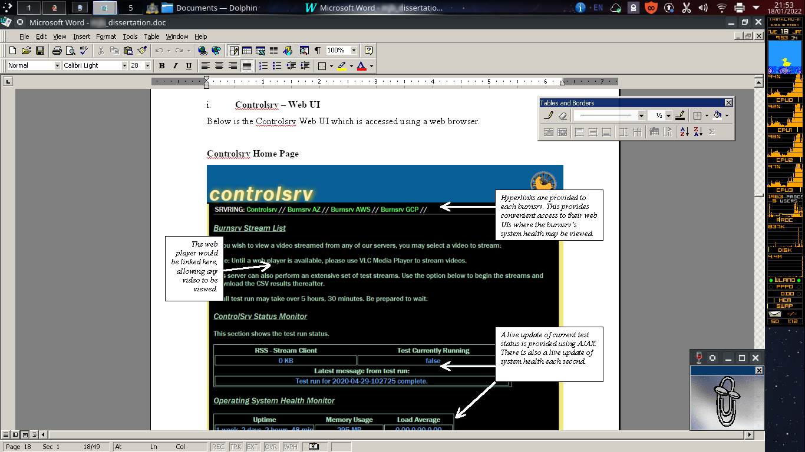Open the Calibri Light font dropdown
This screenshot has width=805, height=452.
tap(124, 65)
